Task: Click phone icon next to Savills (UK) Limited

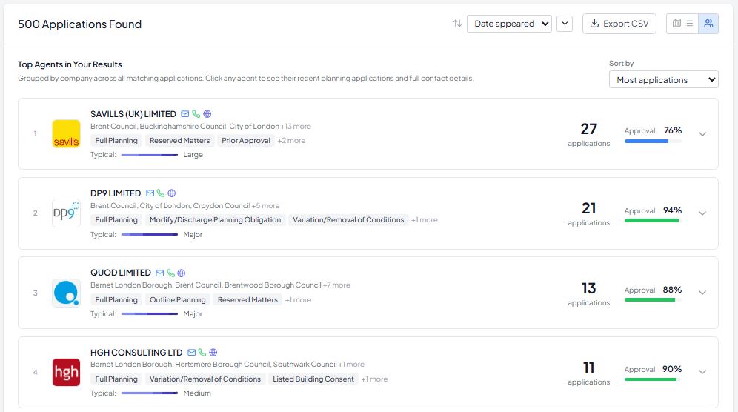Action: point(196,114)
